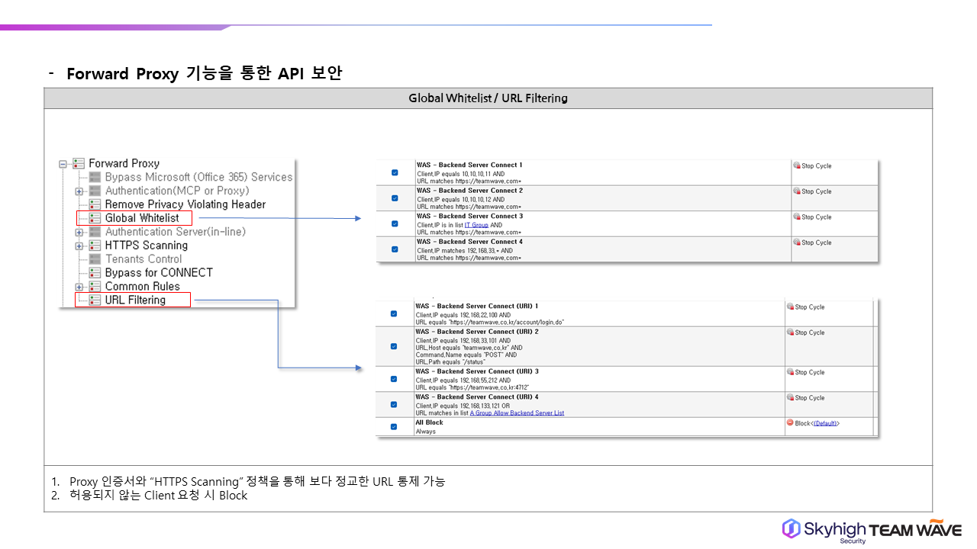
Task: Expand Authentication(MCP or Proxy) in the tree
Action: (79, 191)
